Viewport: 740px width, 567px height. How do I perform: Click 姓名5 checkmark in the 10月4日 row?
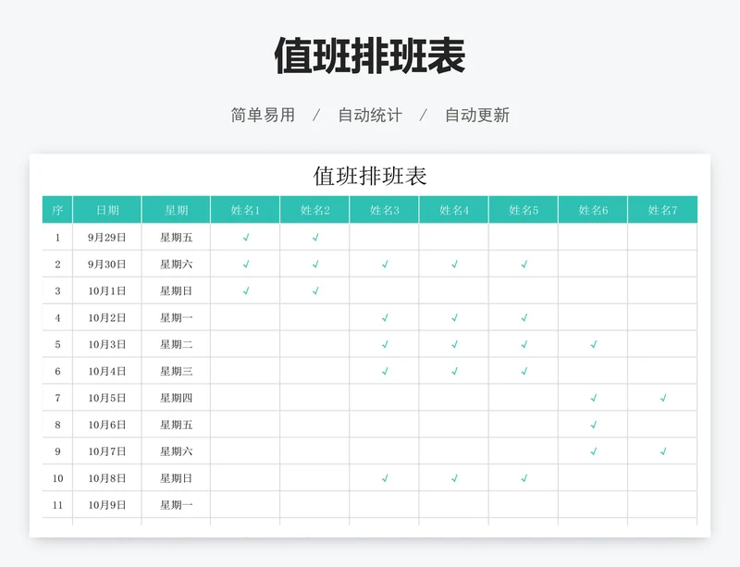(x=524, y=371)
